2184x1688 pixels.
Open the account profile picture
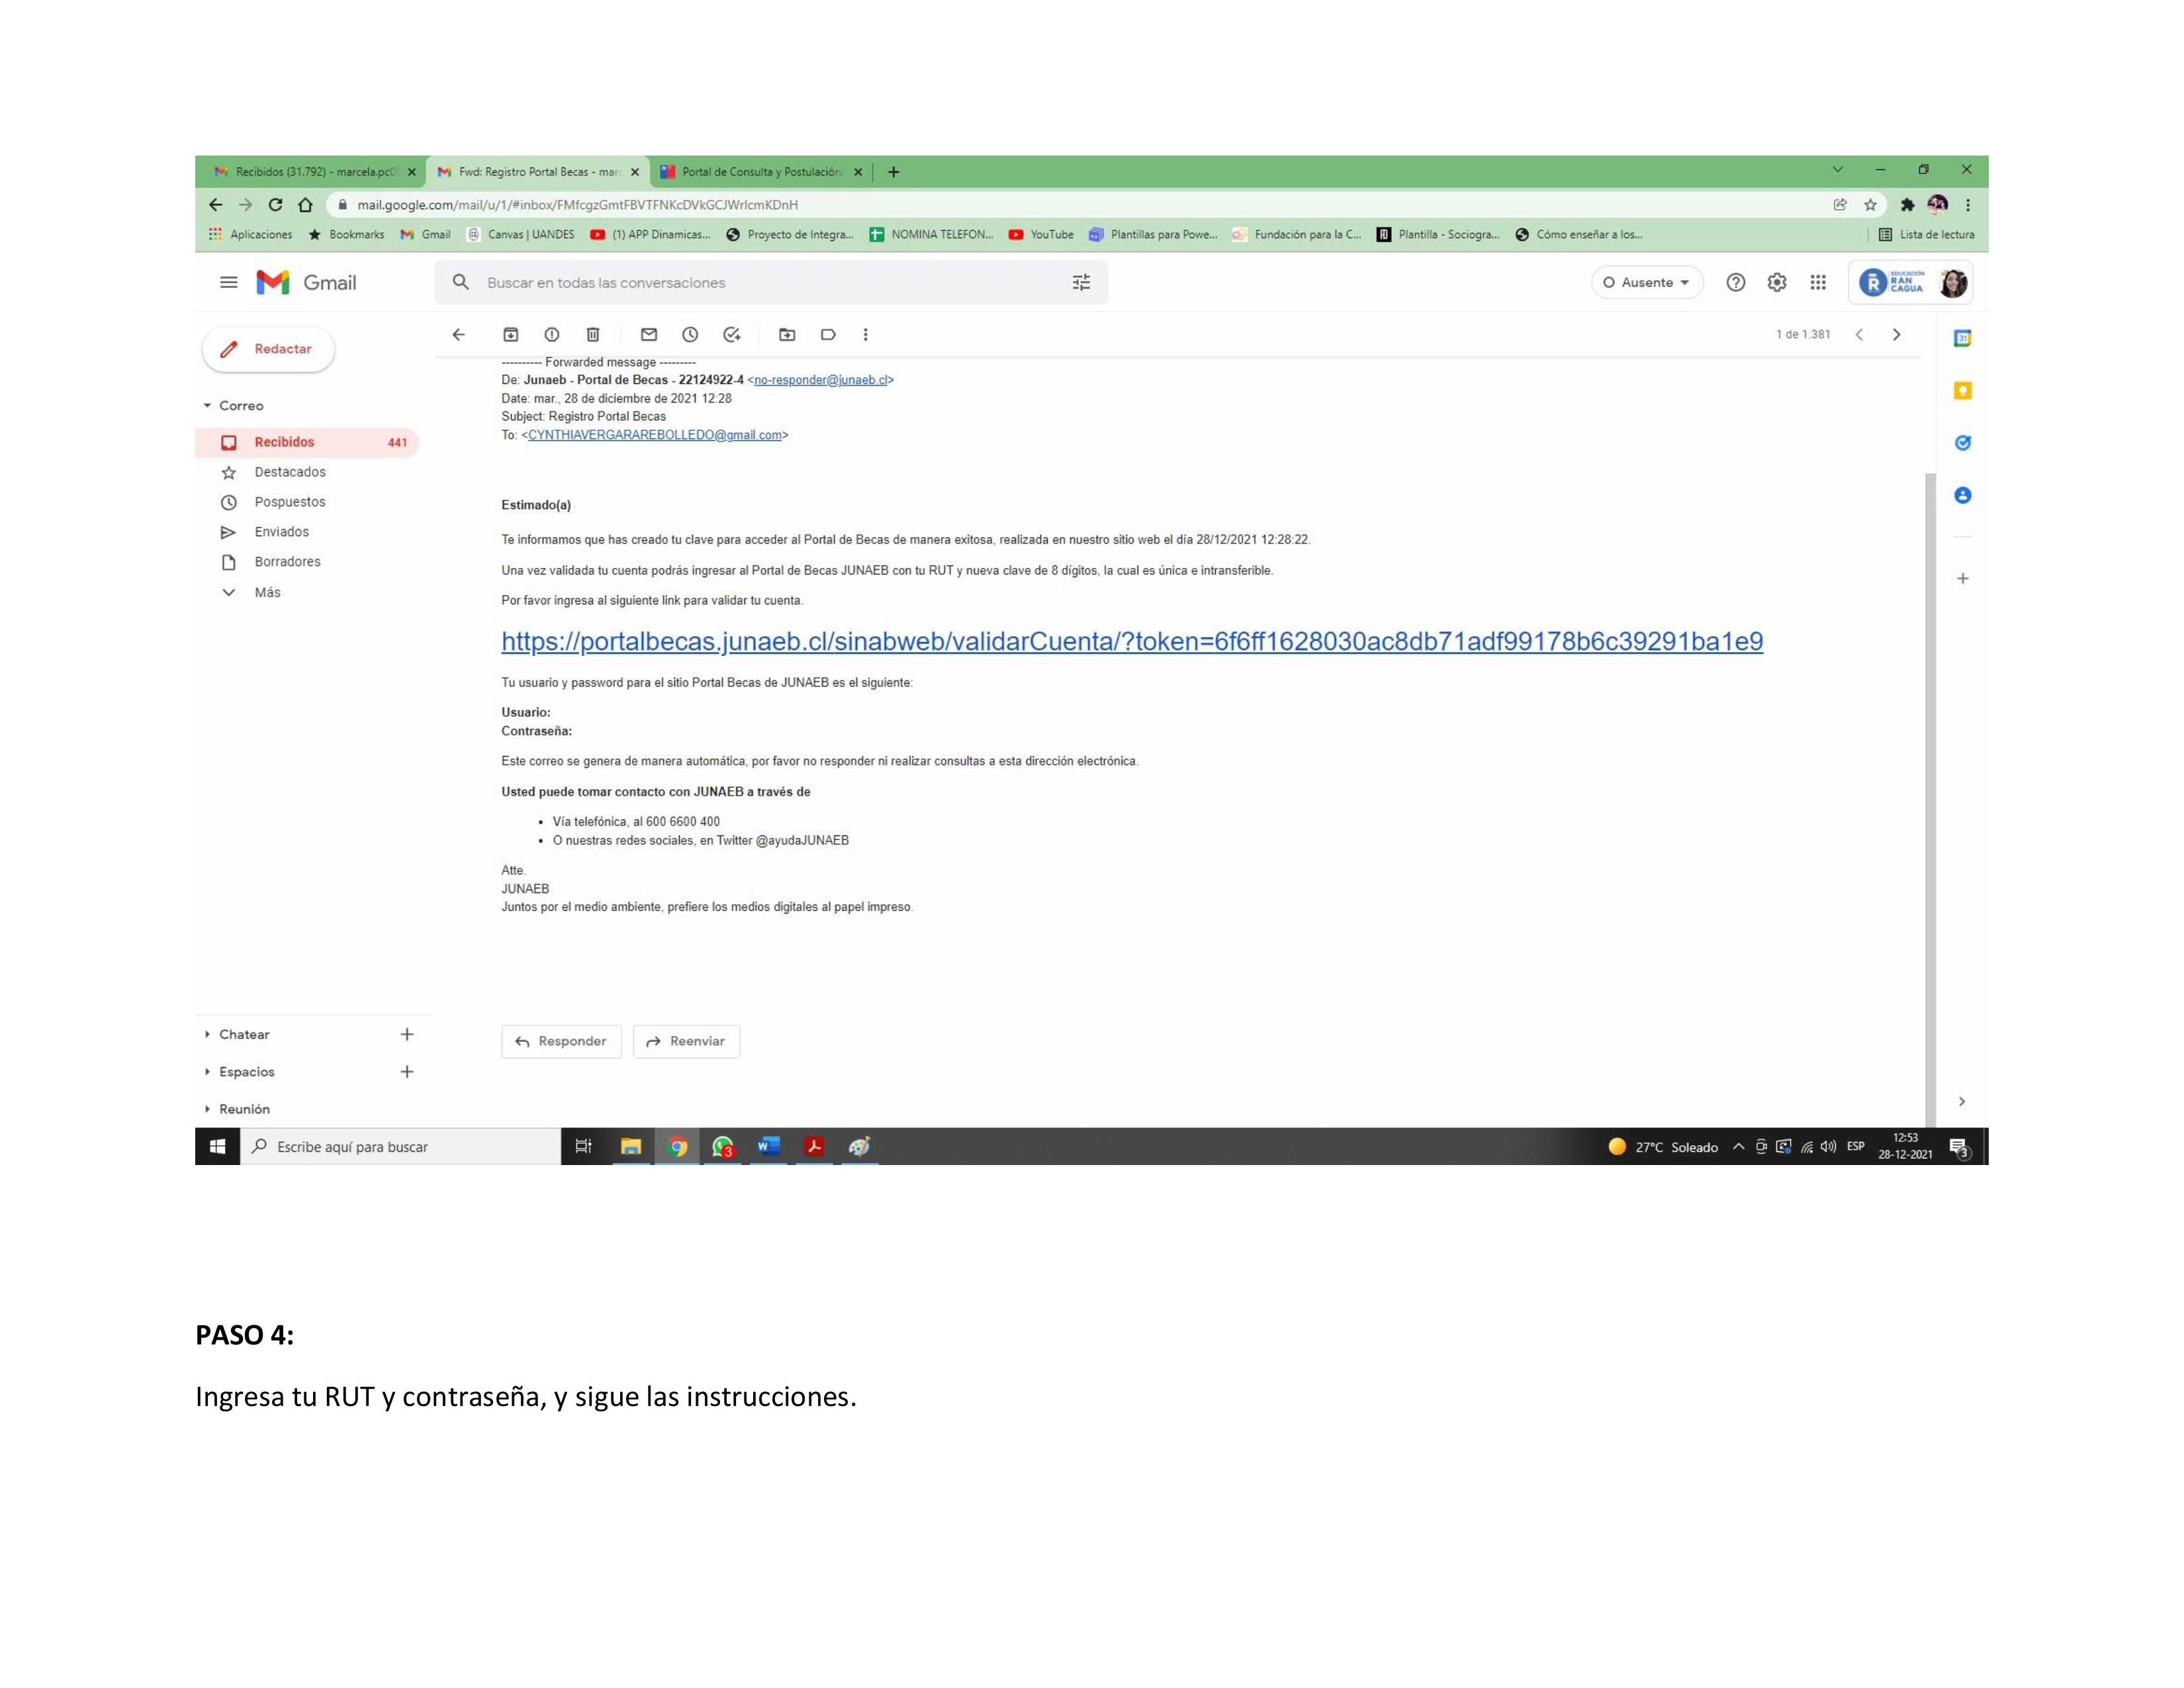tap(1953, 283)
